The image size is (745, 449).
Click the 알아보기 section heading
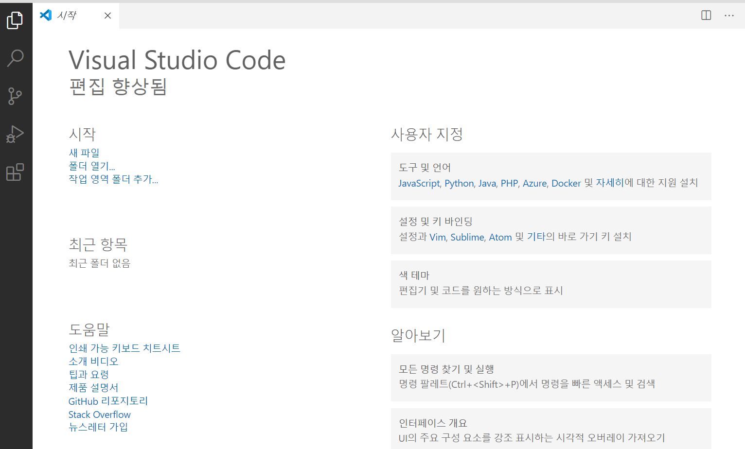[418, 335]
